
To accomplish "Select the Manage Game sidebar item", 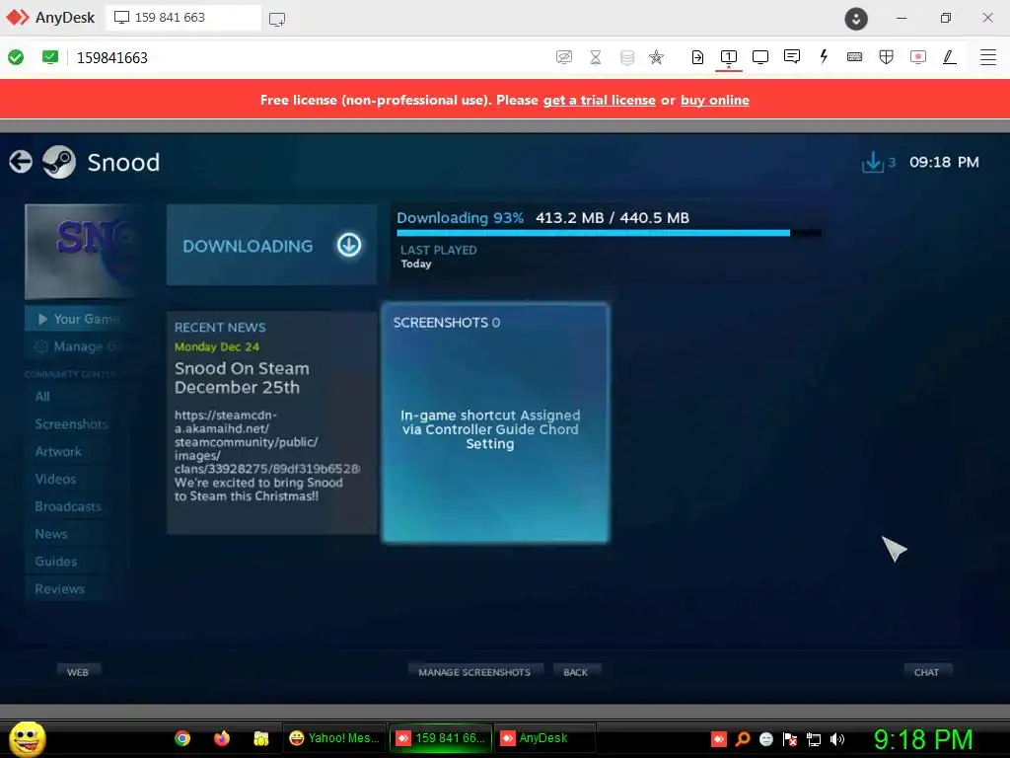I will (83, 346).
